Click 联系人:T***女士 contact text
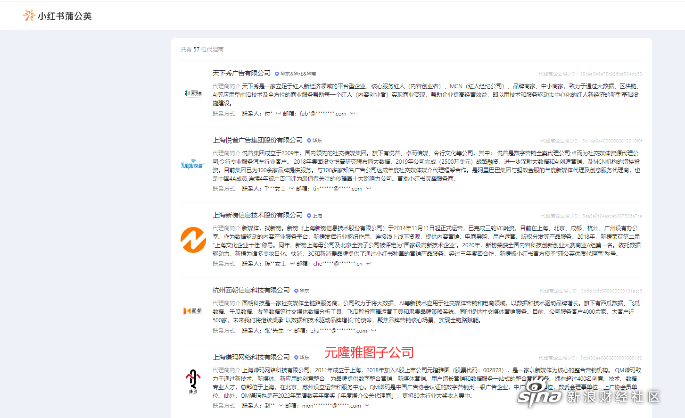 tap(264, 189)
